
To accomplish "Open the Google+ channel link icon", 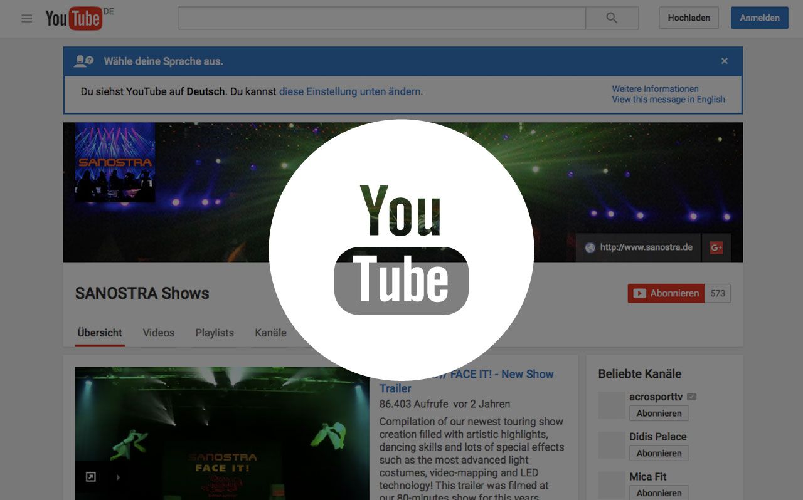I will [x=716, y=247].
